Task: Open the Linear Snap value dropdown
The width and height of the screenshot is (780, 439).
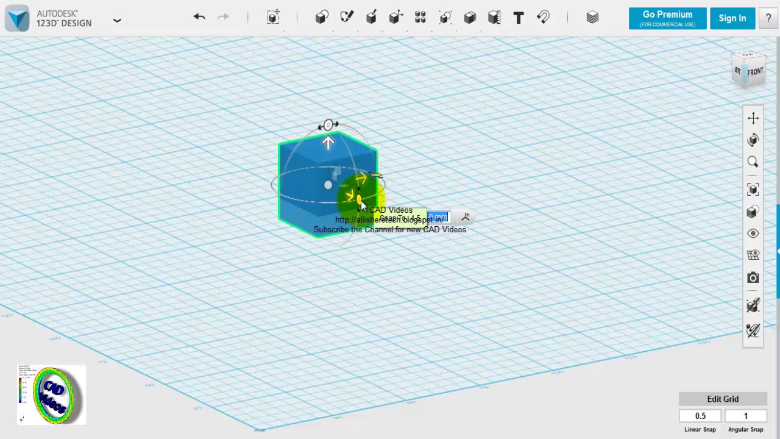Action: coord(700,416)
